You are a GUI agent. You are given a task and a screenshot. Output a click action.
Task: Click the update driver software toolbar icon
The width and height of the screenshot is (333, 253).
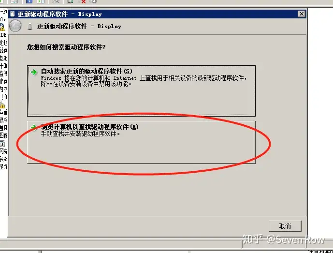pyautogui.click(x=70, y=1)
